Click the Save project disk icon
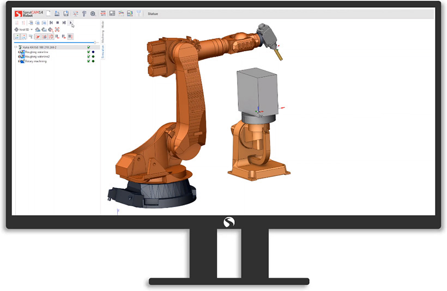447x291 pixels. coord(65,13)
